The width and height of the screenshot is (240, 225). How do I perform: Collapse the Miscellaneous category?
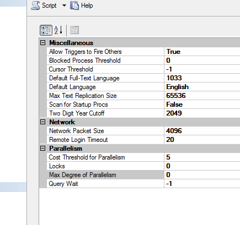(42, 43)
